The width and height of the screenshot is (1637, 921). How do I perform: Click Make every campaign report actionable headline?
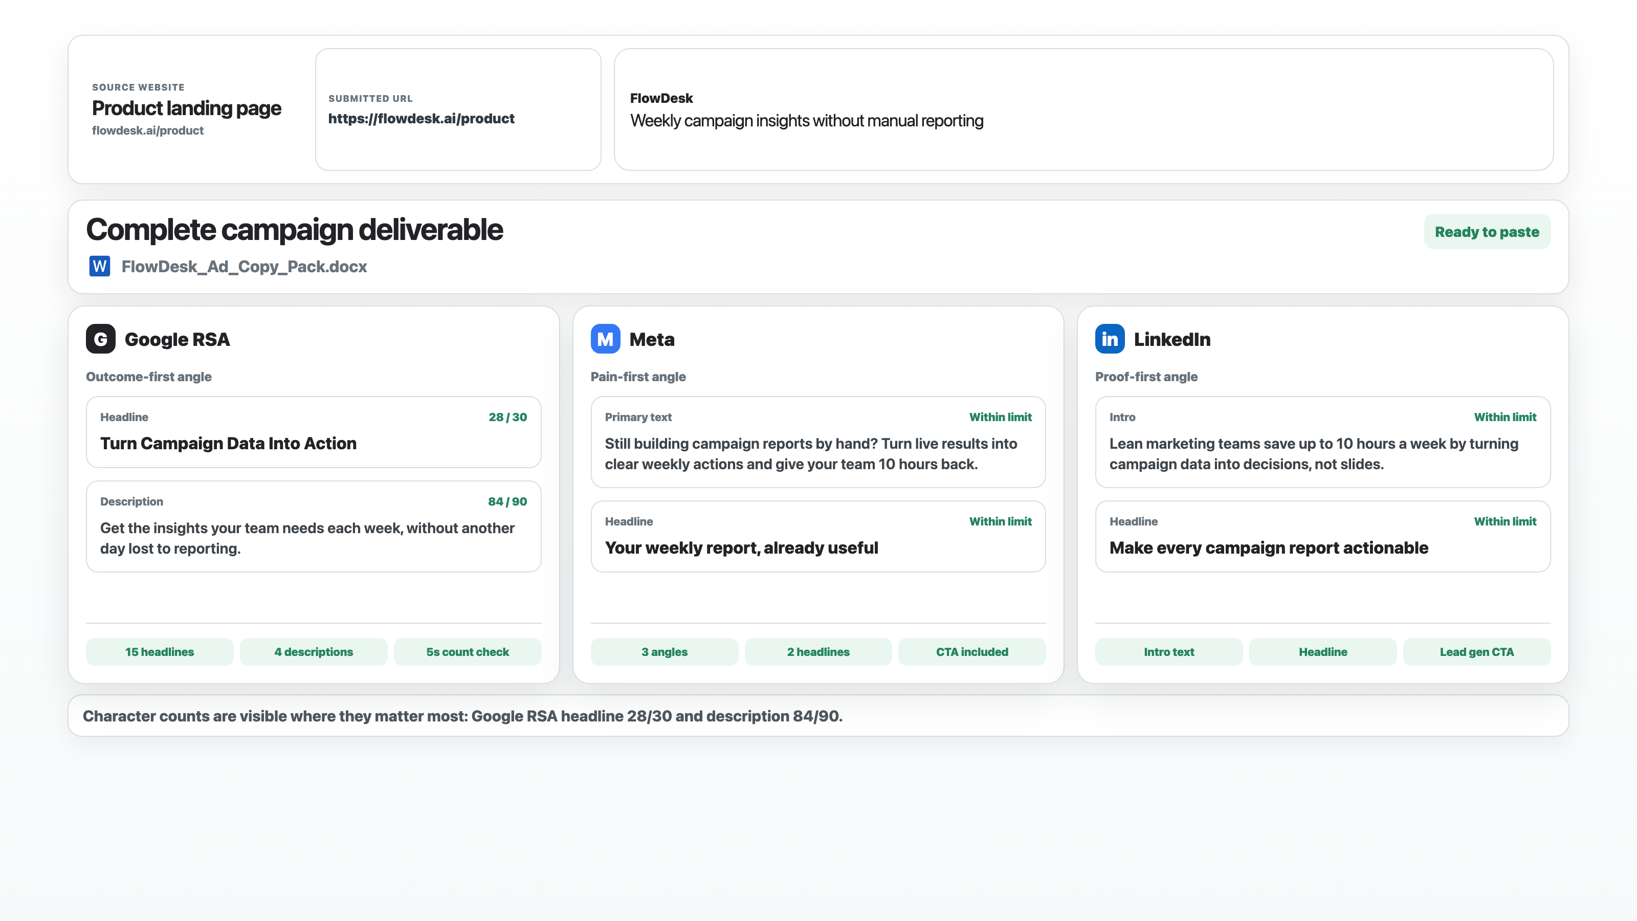[1269, 547]
